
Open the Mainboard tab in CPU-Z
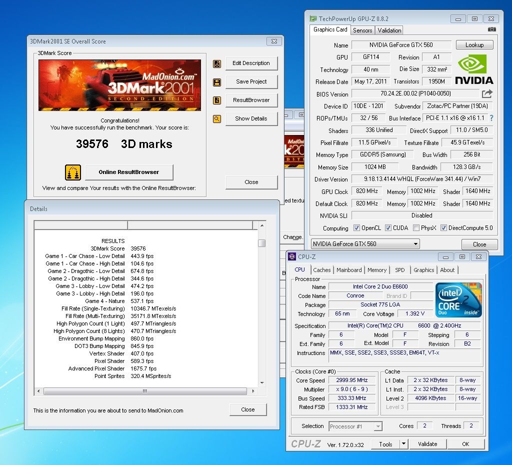pyautogui.click(x=349, y=270)
